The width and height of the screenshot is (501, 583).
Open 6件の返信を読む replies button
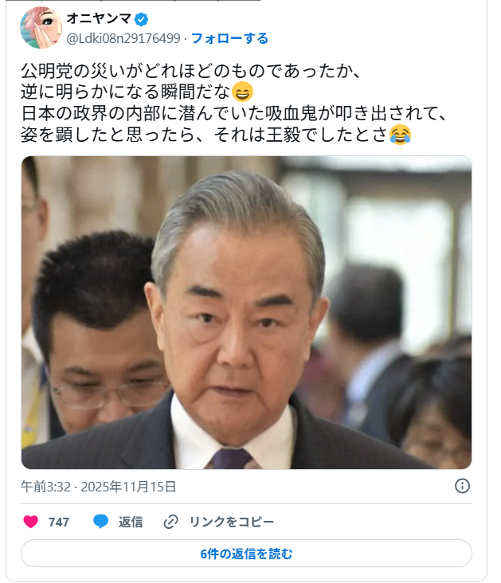(247, 554)
